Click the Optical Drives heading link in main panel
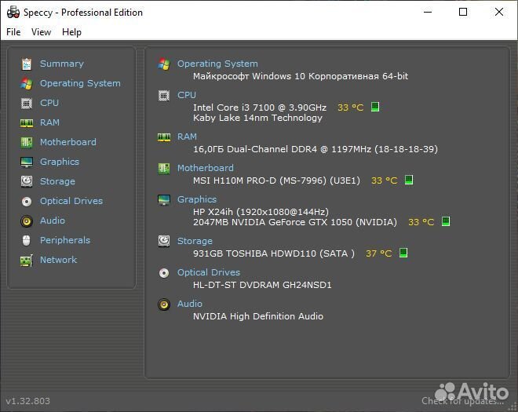 [x=209, y=272]
